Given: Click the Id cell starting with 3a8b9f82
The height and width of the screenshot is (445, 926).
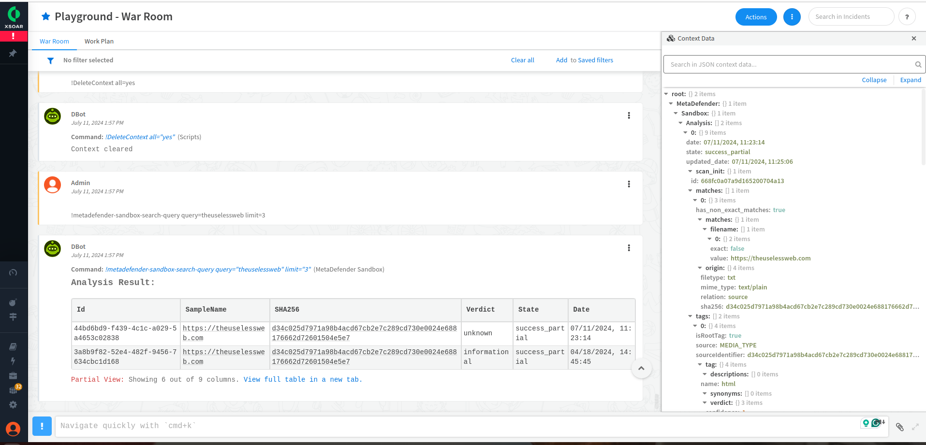Looking at the screenshot, I should point(125,357).
